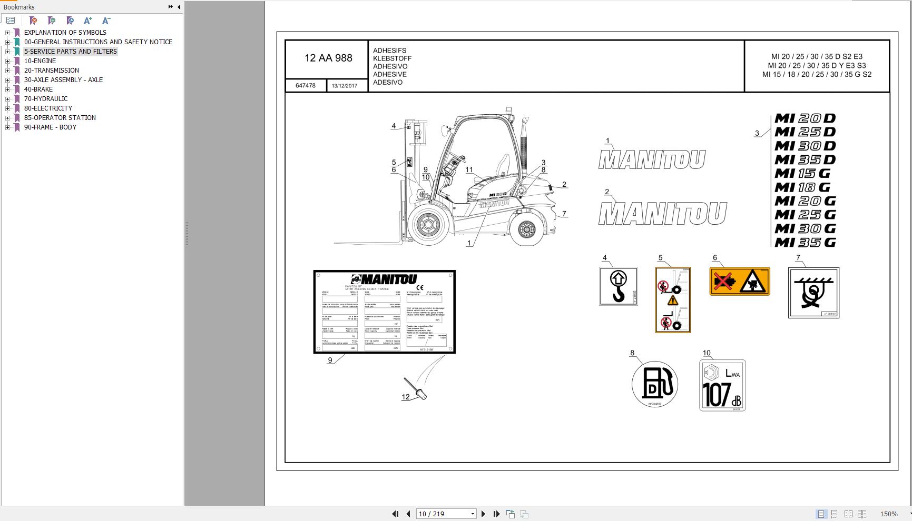Viewport: 912px width, 521px height.
Task: Expand all bookmarks panel double-arrow
Action: pyautogui.click(x=170, y=7)
